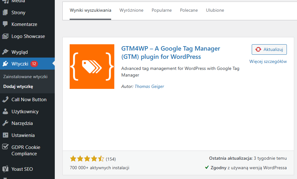297x179 pixels.
Task: Click the Logo Showcase images icon
Action: pyautogui.click(x=5, y=36)
